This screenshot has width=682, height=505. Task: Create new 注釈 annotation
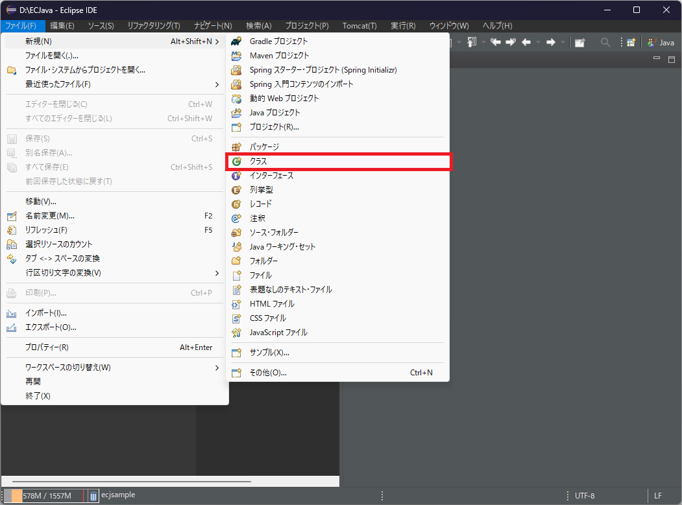(x=337, y=218)
